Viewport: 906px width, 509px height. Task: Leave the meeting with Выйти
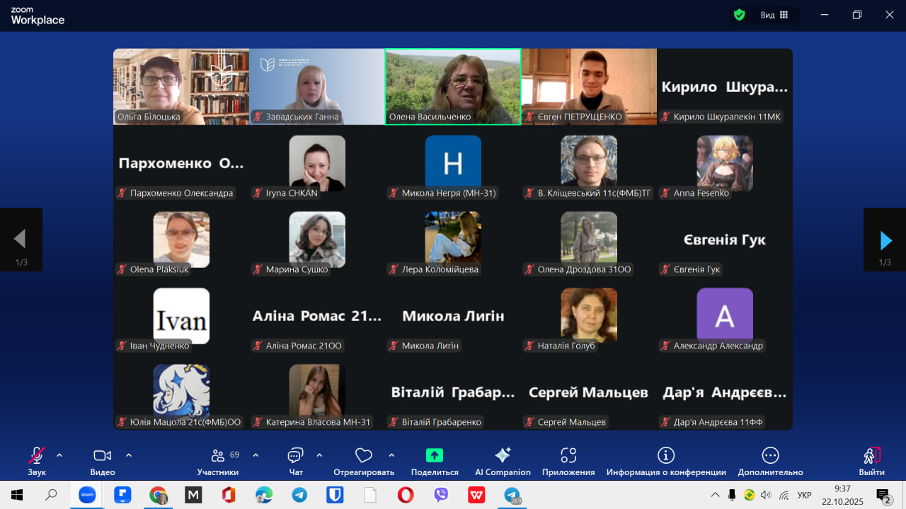tap(872, 461)
